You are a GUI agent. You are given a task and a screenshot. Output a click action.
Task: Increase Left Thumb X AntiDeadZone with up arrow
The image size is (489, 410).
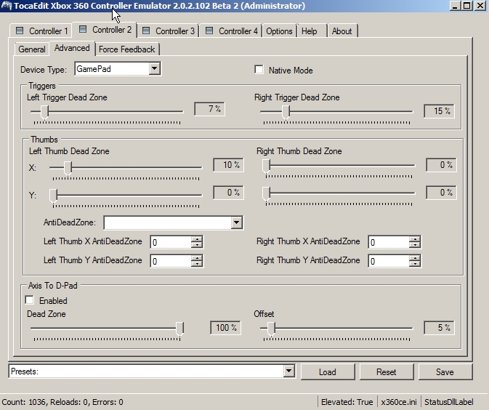coord(197,239)
